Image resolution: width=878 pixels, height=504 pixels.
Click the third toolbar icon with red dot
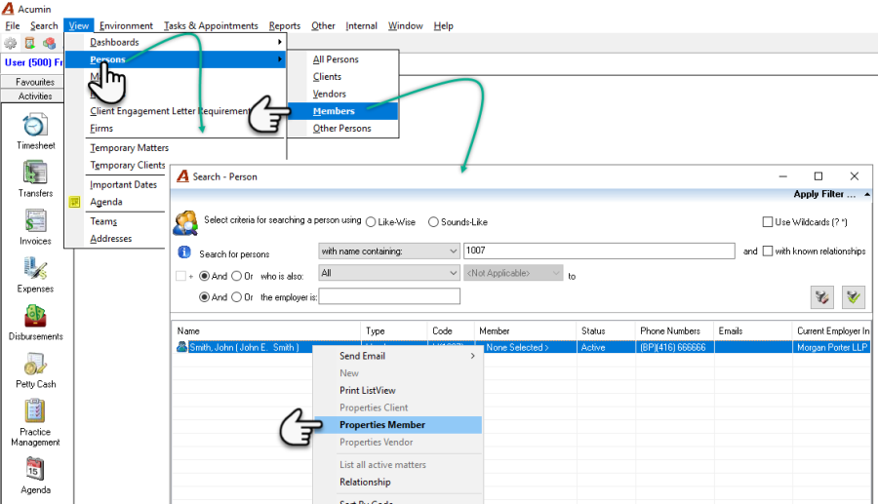coord(50,43)
